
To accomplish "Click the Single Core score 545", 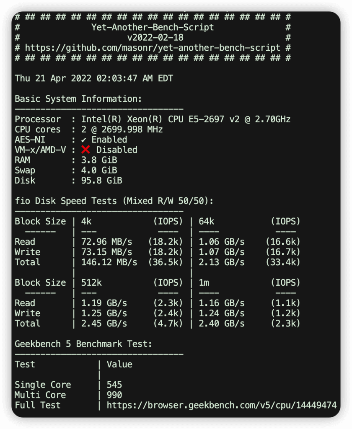I will click(x=114, y=385).
